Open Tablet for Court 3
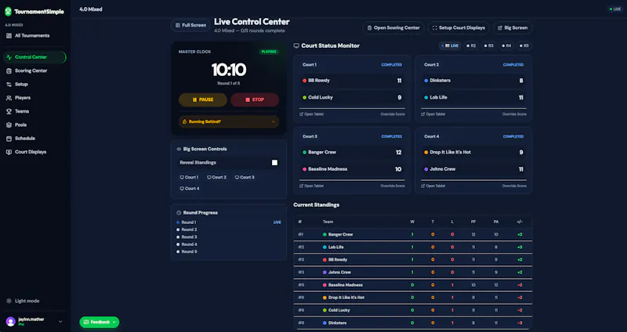Viewport: 627px width, 332px height. [311, 186]
